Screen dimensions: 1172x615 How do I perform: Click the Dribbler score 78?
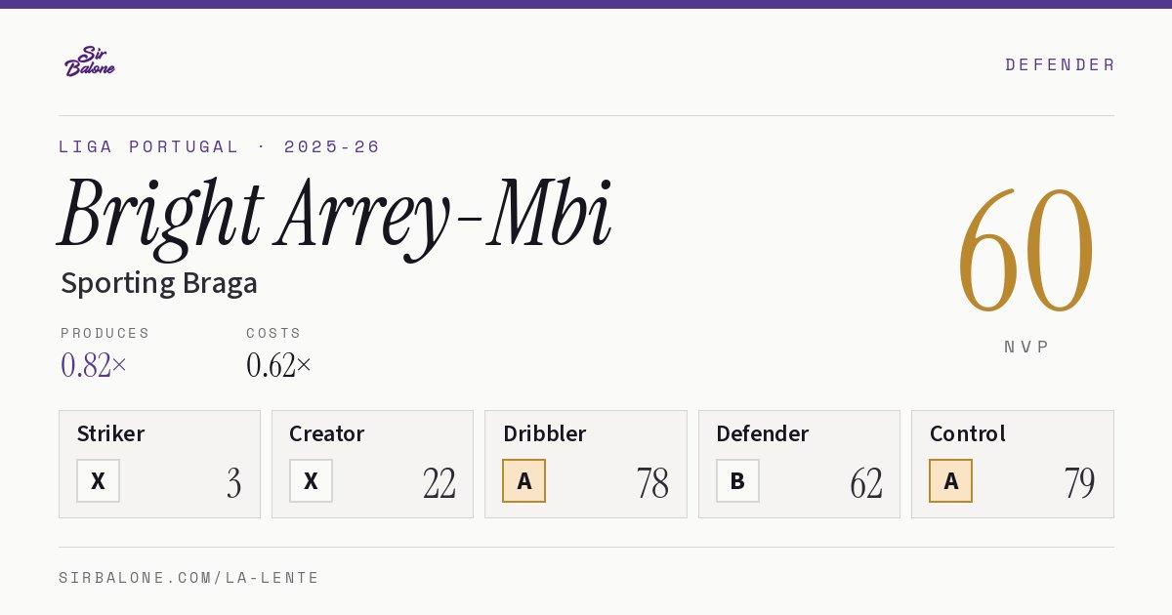[x=652, y=482]
